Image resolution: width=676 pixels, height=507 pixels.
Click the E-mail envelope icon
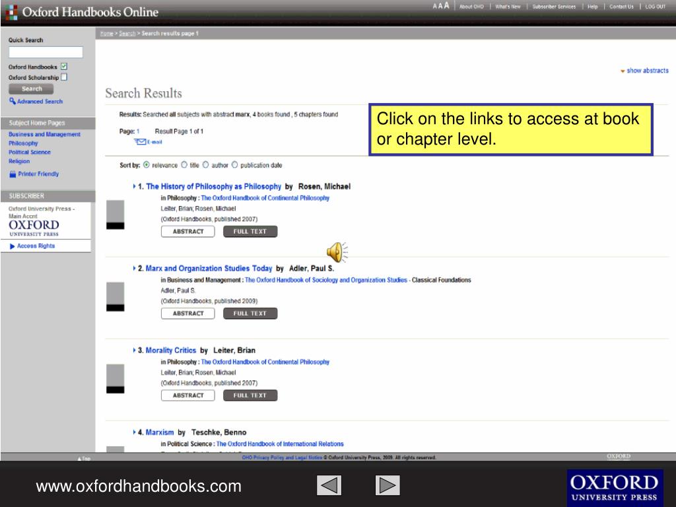pyautogui.click(x=141, y=142)
